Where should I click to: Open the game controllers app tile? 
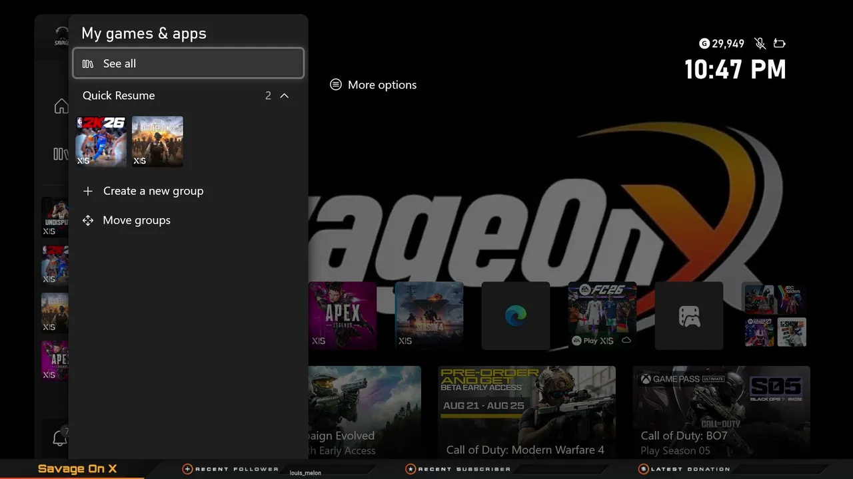[689, 316]
